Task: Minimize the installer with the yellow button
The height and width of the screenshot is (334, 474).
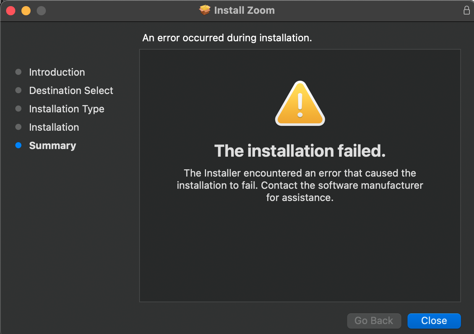Action: 26,11
